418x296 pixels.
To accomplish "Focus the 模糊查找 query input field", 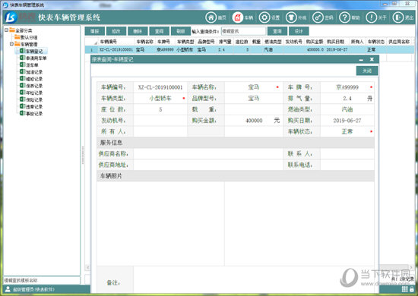I will pos(243,31).
